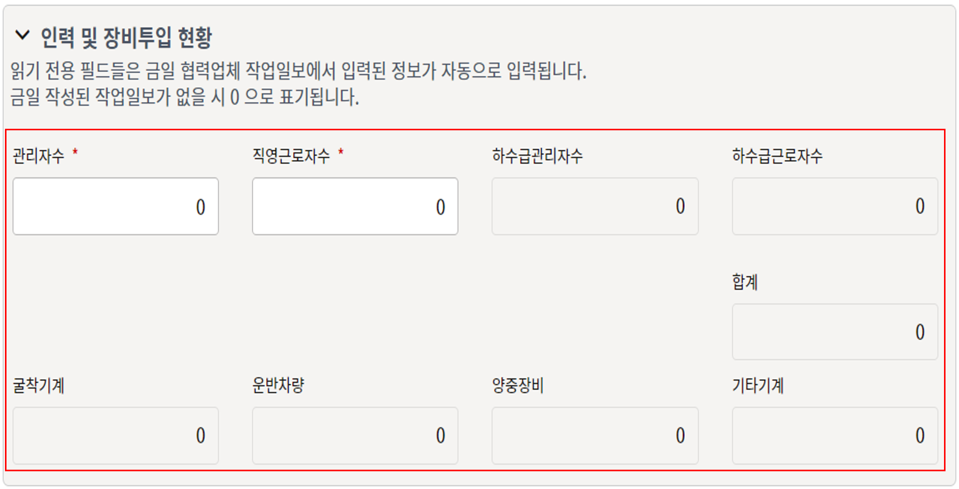Click the 인력 및 장비투입 현황 section title
This screenshot has width=959, height=489.
pos(126,37)
